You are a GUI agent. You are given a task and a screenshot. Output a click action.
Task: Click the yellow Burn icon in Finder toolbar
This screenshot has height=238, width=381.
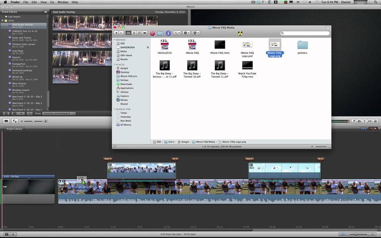coord(240,33)
